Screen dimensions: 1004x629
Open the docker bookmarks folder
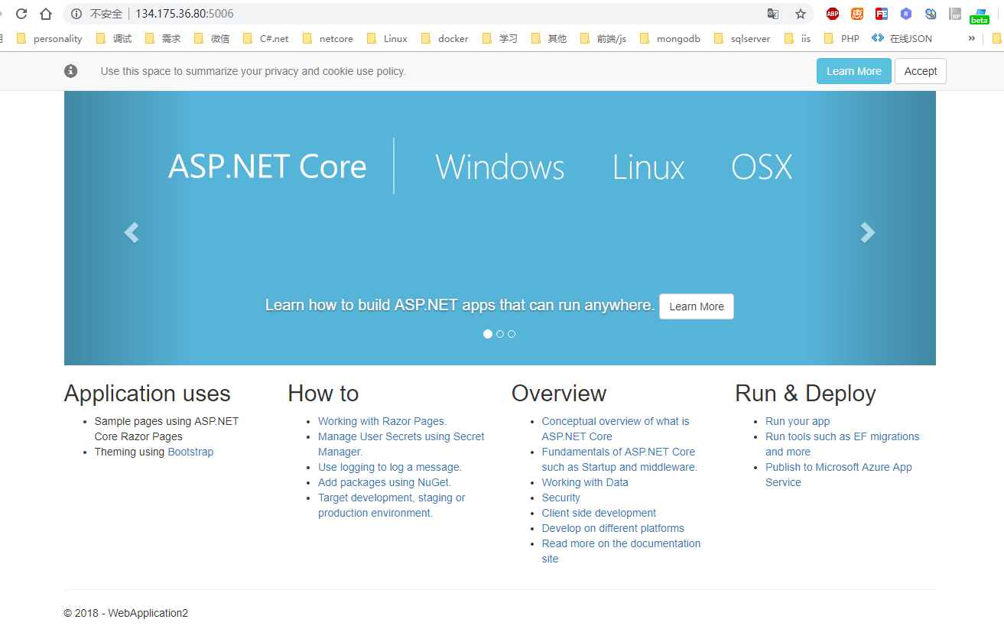coord(445,38)
